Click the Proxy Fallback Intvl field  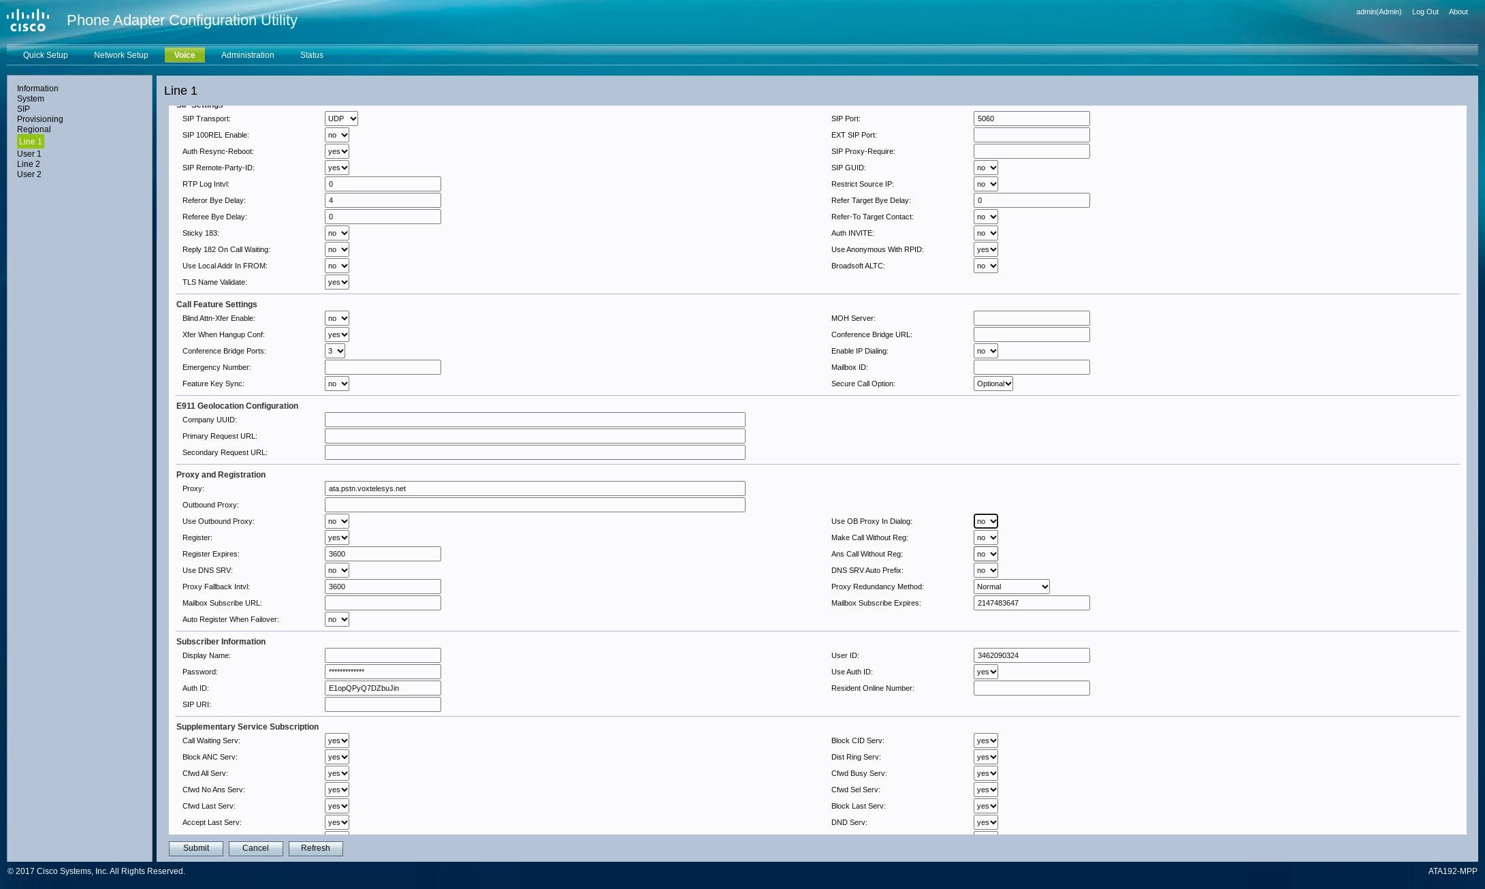(383, 587)
